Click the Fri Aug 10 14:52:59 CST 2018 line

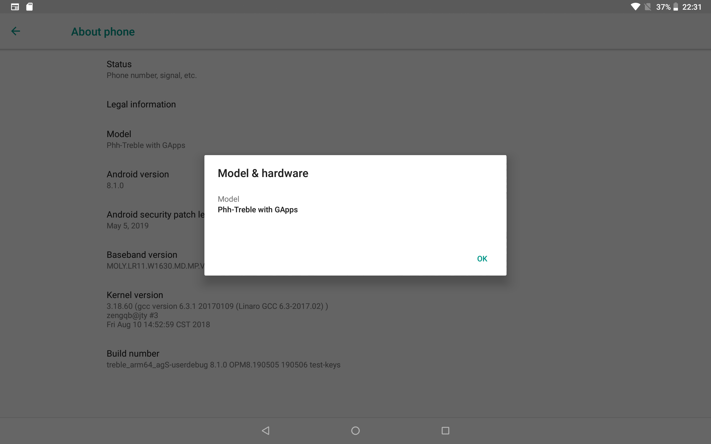click(158, 324)
